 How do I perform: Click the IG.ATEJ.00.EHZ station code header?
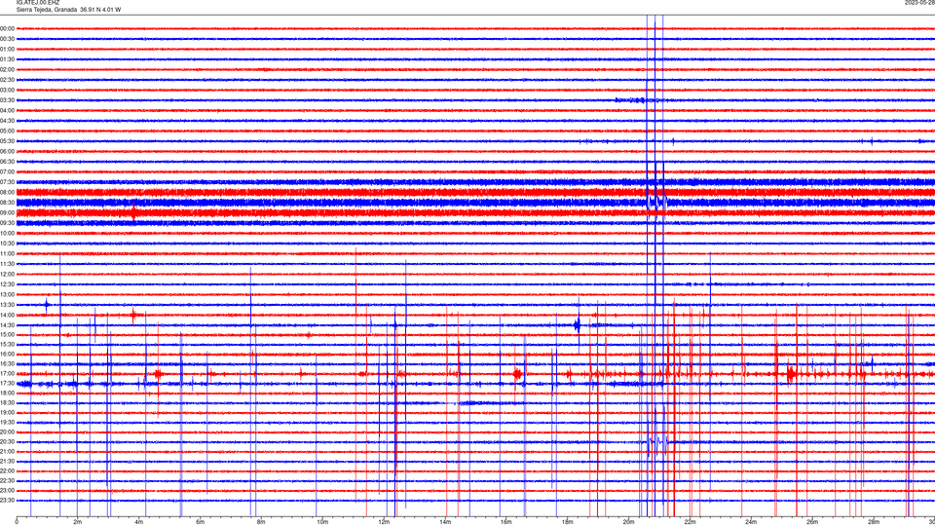[x=38, y=3]
